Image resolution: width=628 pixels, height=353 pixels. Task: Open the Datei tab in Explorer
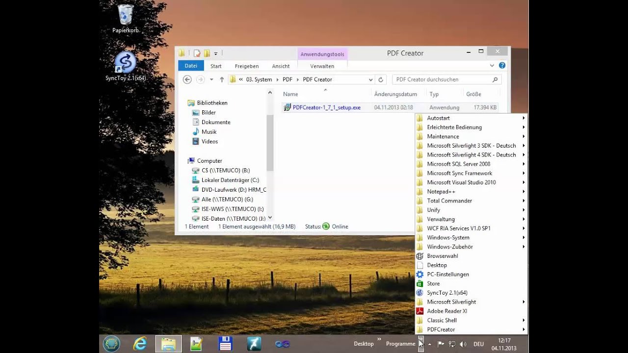coord(191,66)
